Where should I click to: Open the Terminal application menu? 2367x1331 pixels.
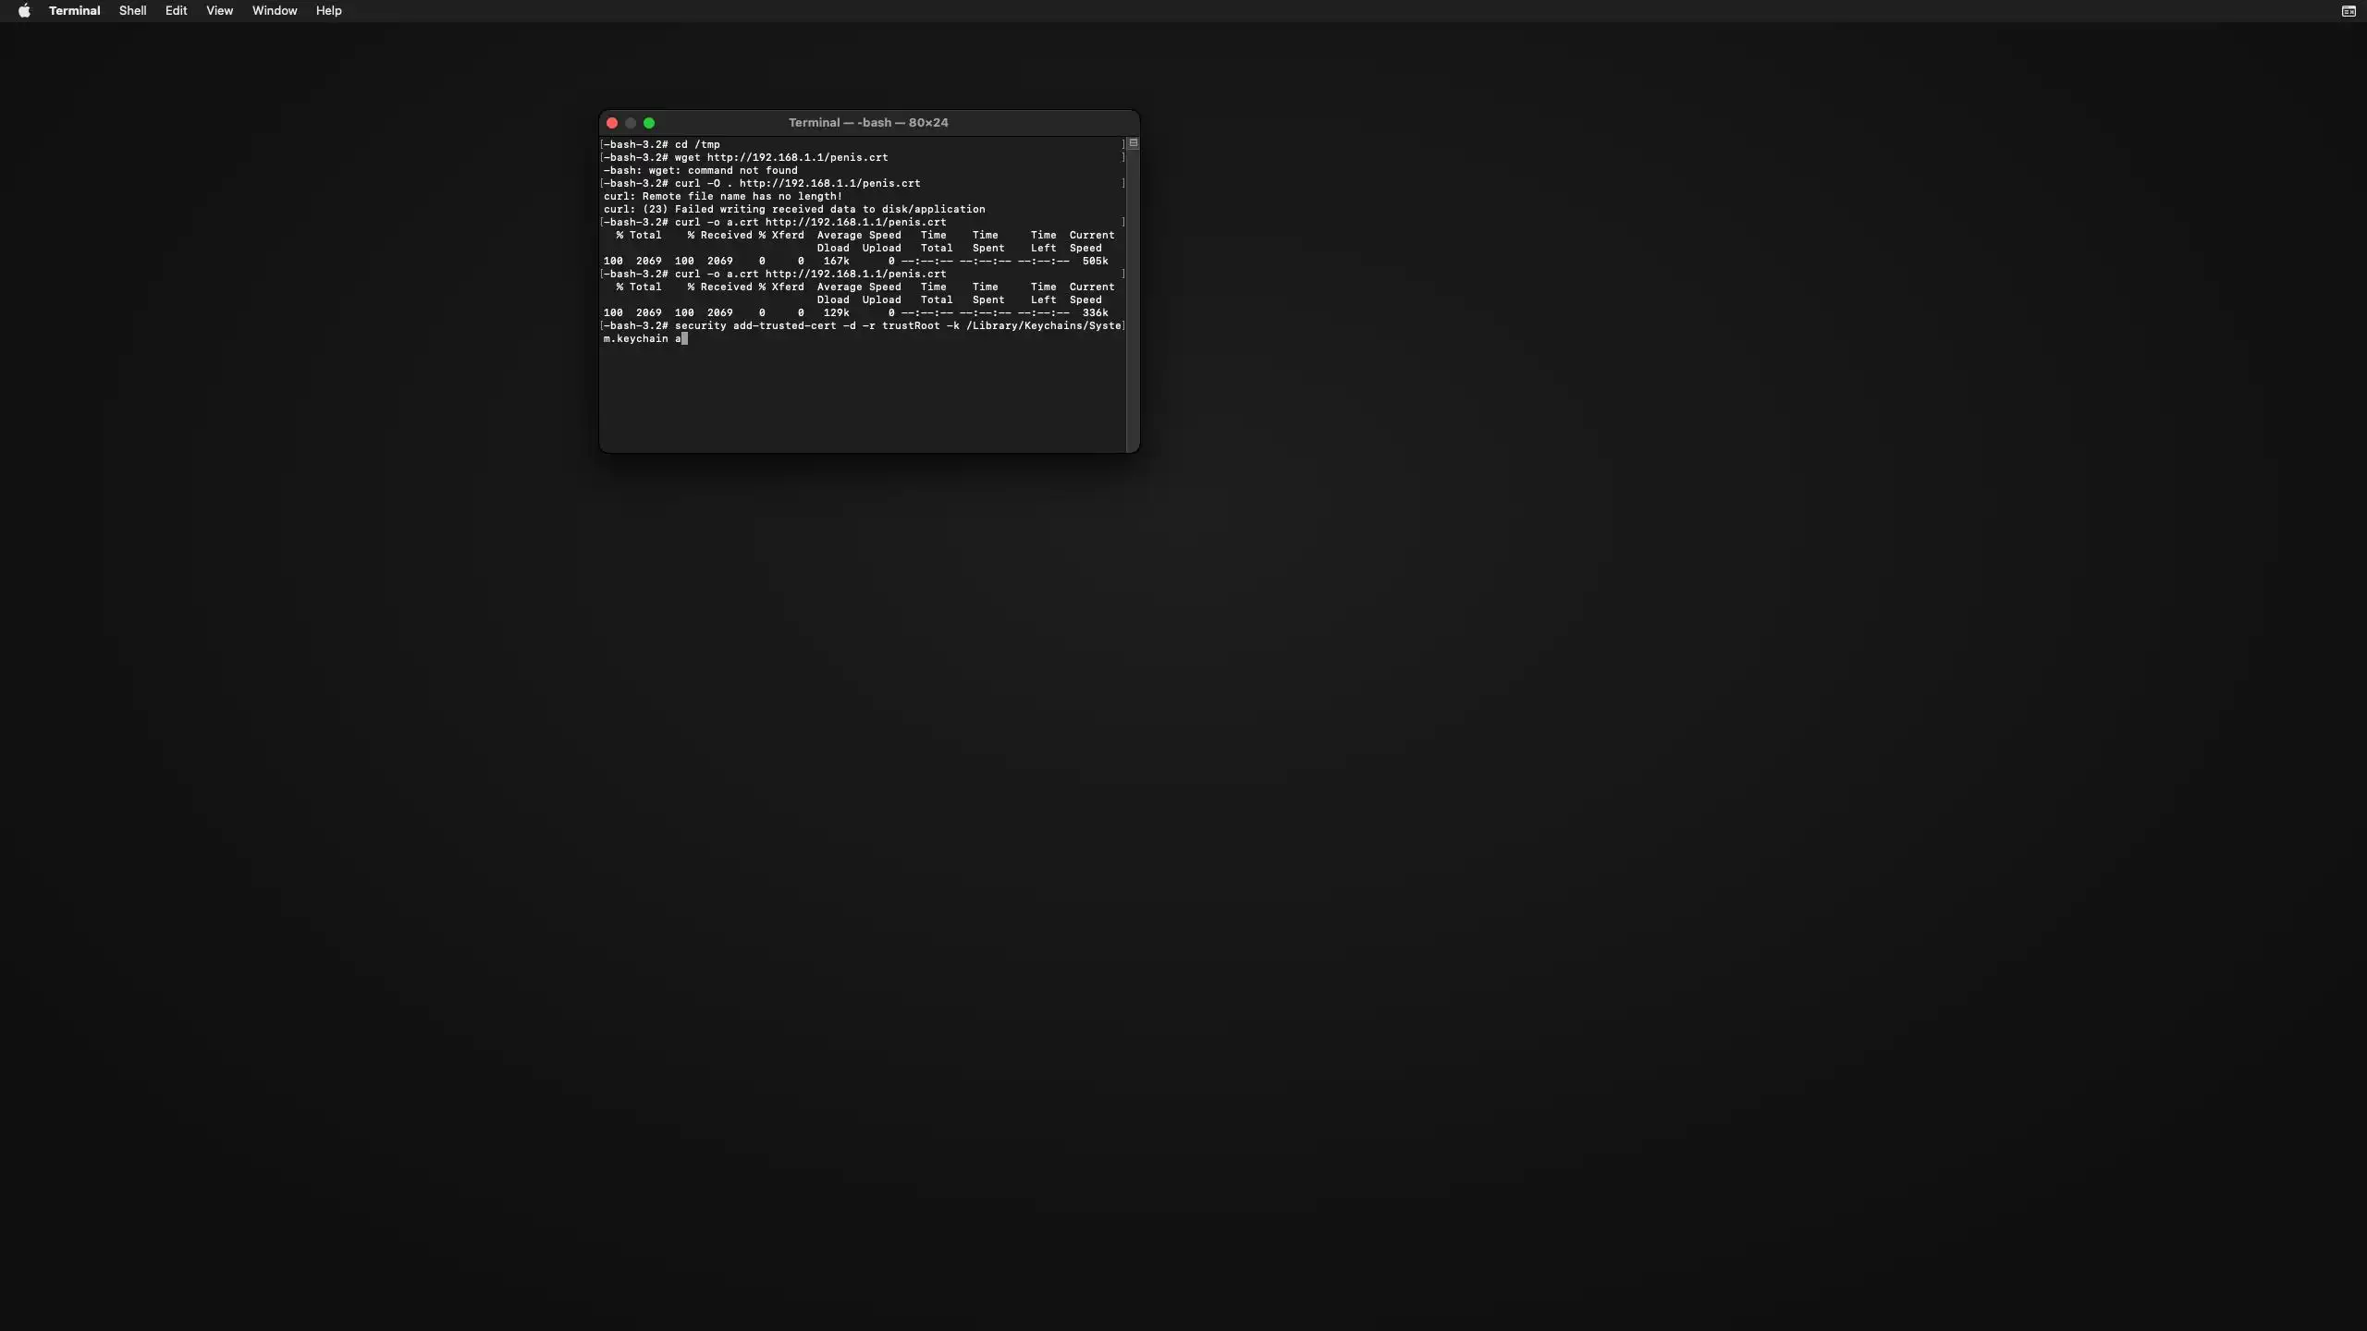click(x=74, y=11)
